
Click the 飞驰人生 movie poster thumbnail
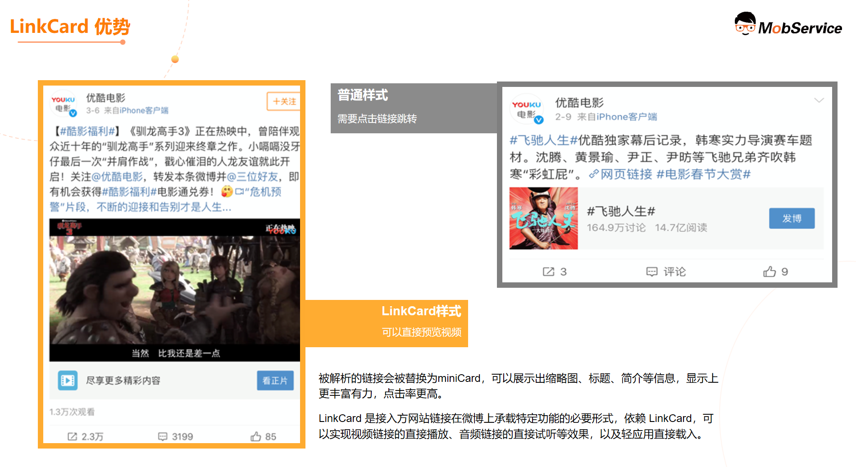pos(543,218)
